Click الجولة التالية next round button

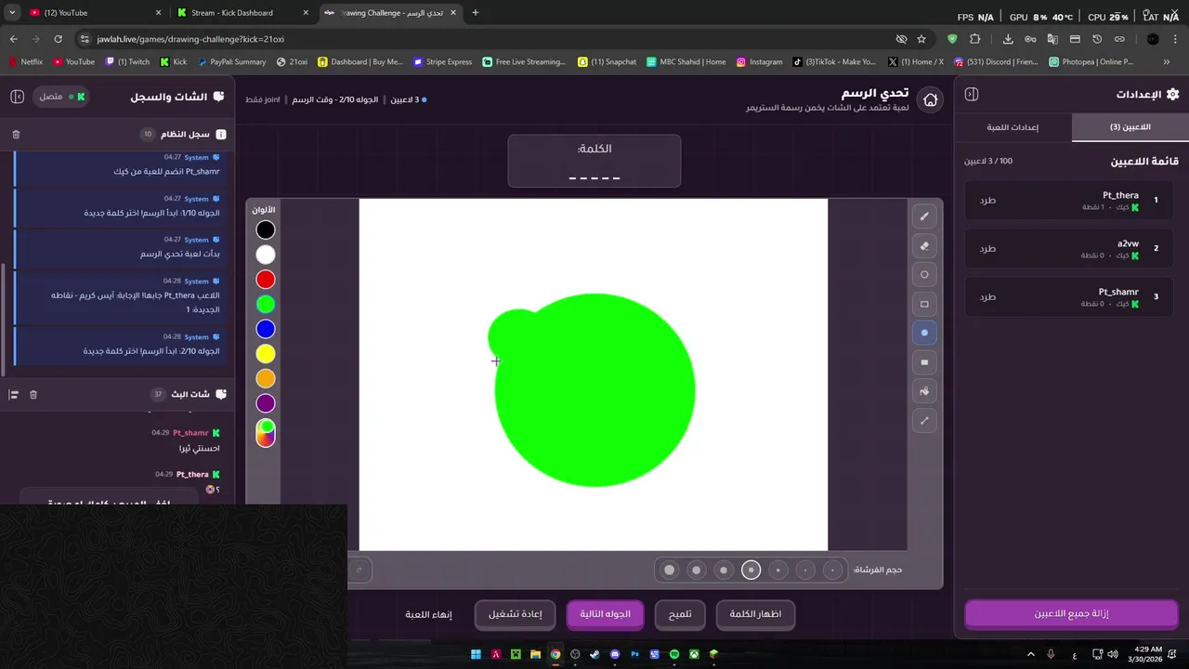pos(606,614)
